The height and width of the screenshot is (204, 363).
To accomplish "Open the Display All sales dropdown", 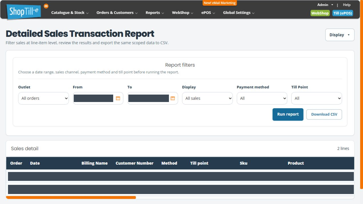I will [208, 98].
